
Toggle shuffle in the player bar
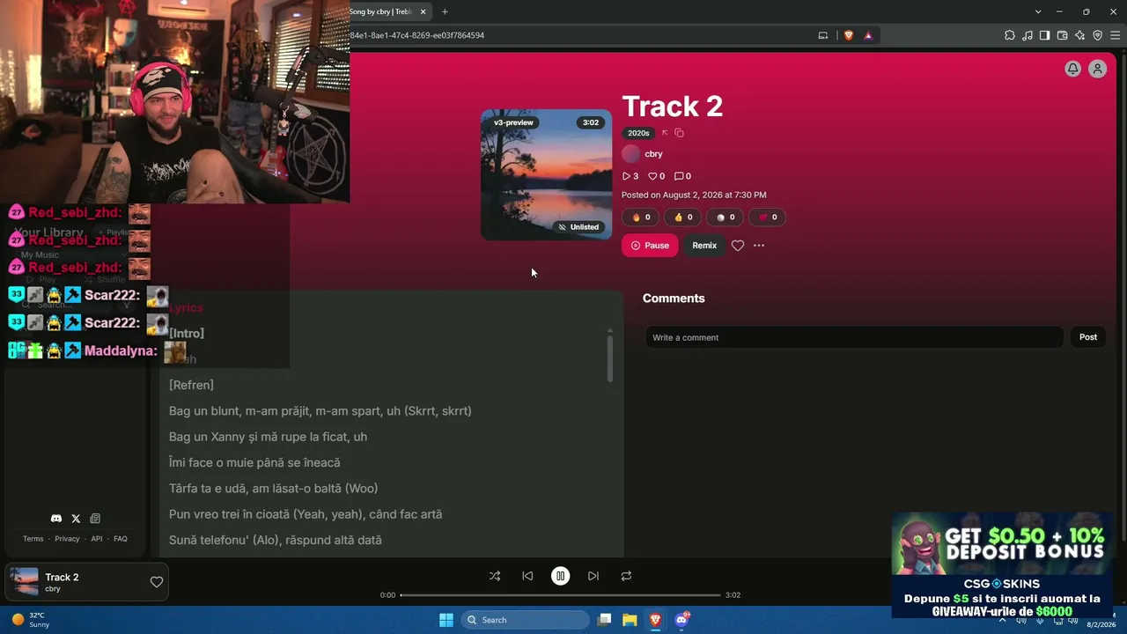click(495, 576)
